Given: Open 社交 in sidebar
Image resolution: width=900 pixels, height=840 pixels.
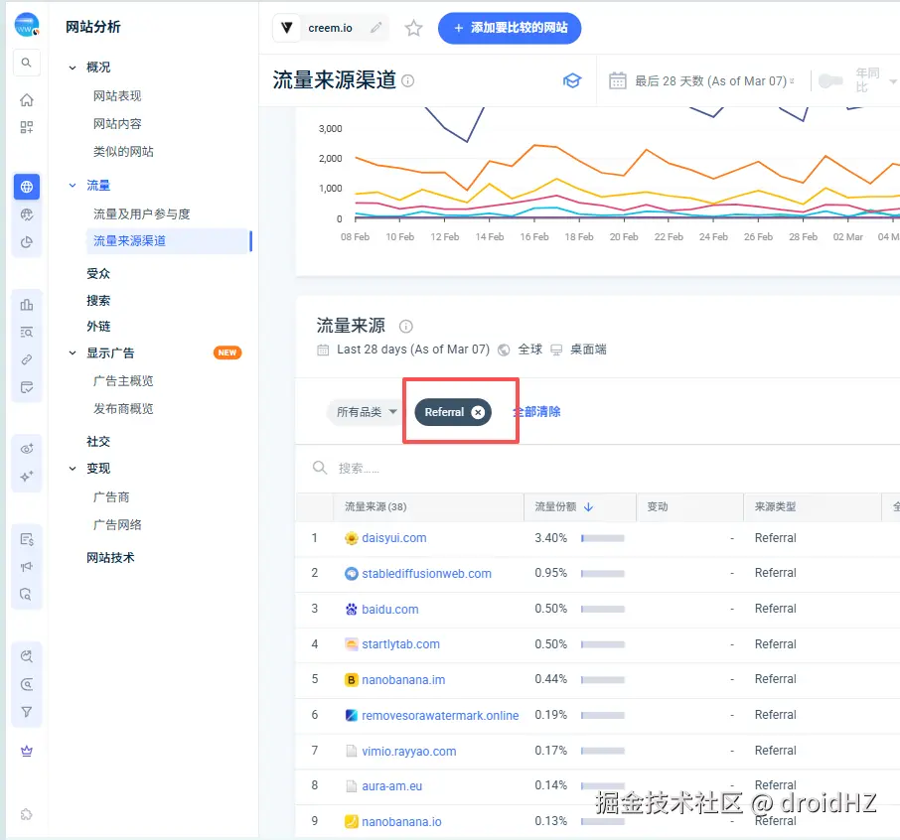Looking at the screenshot, I should (98, 441).
